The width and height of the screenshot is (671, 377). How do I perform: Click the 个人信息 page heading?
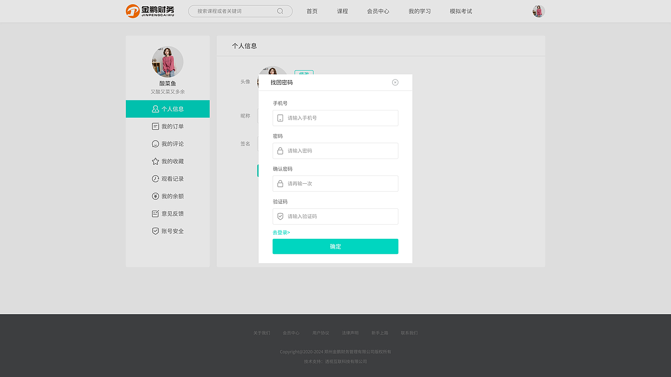[x=244, y=46]
